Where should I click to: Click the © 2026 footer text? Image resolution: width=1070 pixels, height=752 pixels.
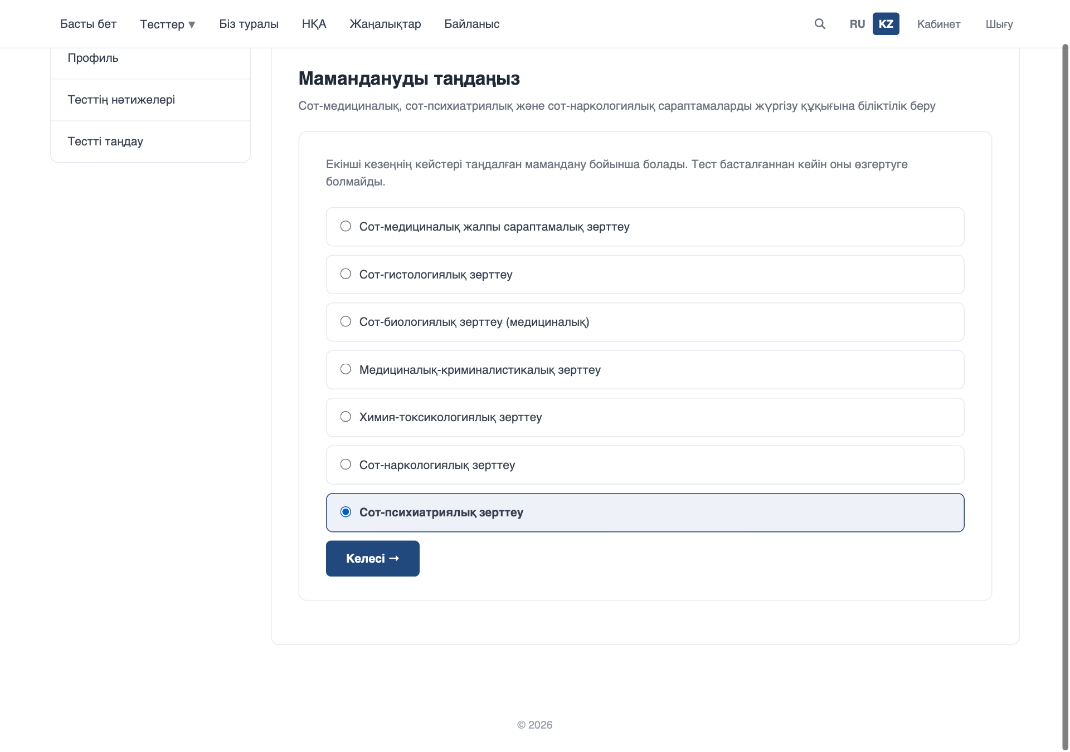534,725
